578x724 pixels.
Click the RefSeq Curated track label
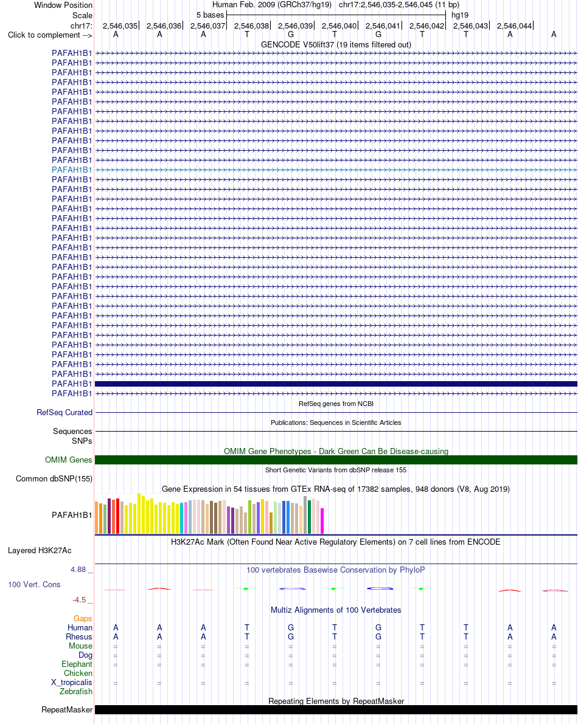click(x=64, y=412)
